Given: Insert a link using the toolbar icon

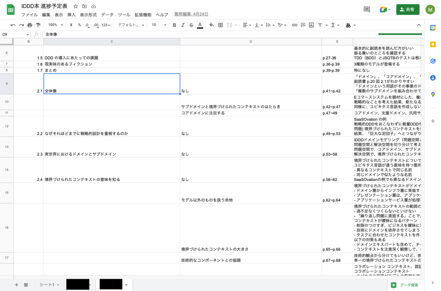Looking at the screenshot, I should (294, 25).
